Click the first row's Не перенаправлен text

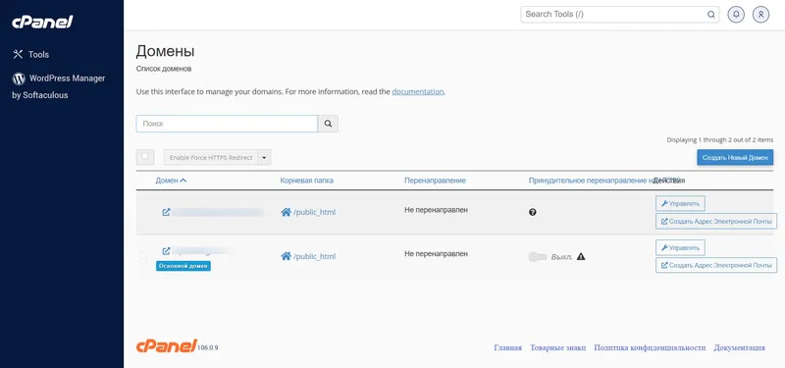point(436,210)
